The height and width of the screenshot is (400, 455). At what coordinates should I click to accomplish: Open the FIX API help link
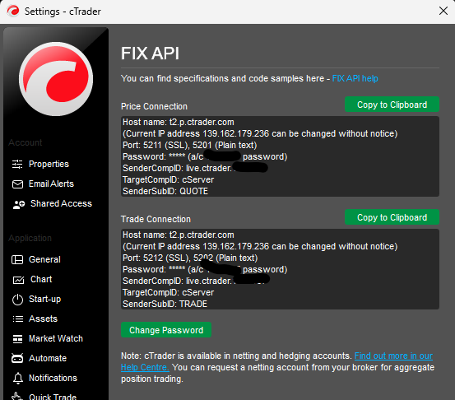pyautogui.click(x=355, y=78)
